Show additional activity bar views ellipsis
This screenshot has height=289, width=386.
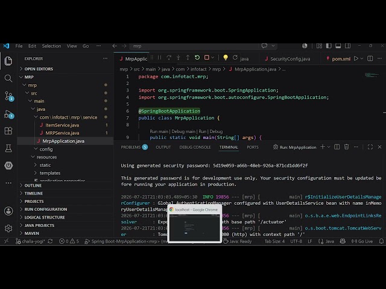point(8,183)
